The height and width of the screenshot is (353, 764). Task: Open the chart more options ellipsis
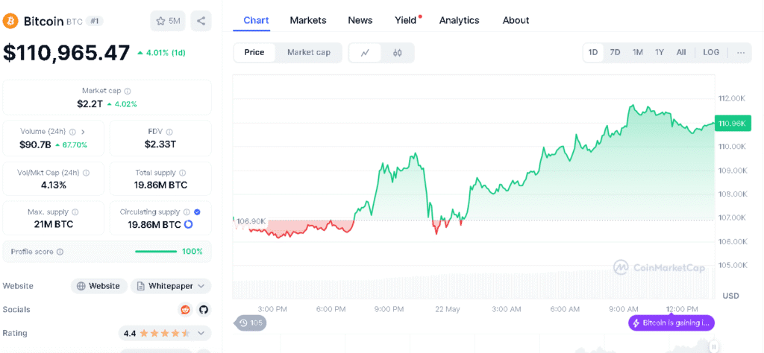(x=741, y=53)
